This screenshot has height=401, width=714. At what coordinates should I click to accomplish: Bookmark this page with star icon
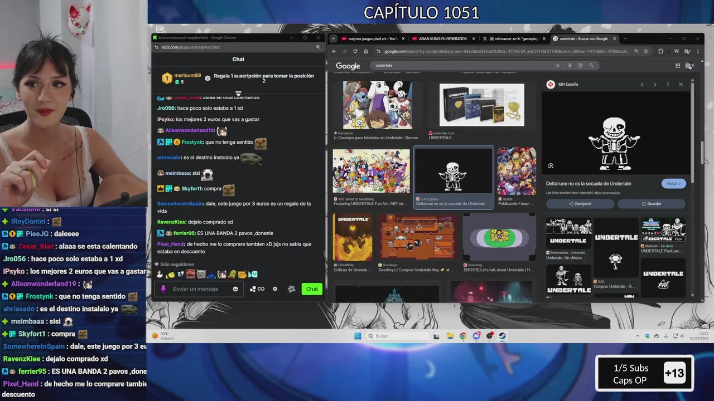click(x=646, y=51)
